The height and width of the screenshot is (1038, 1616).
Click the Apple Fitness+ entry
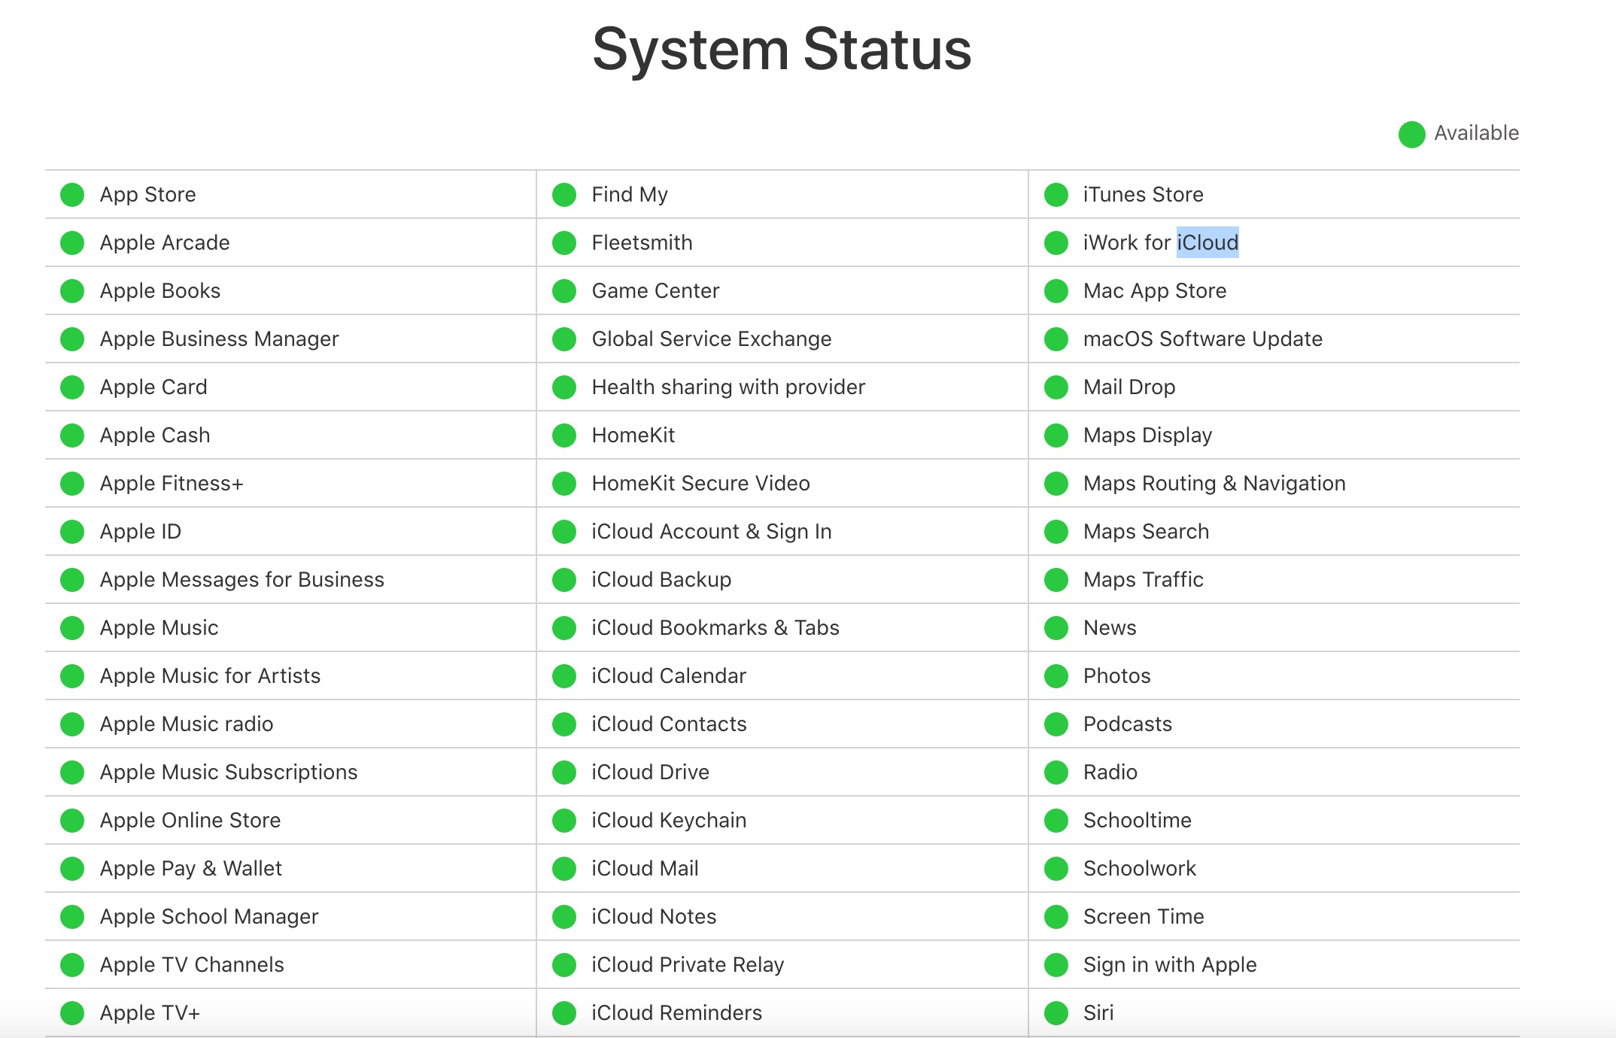pyautogui.click(x=172, y=484)
